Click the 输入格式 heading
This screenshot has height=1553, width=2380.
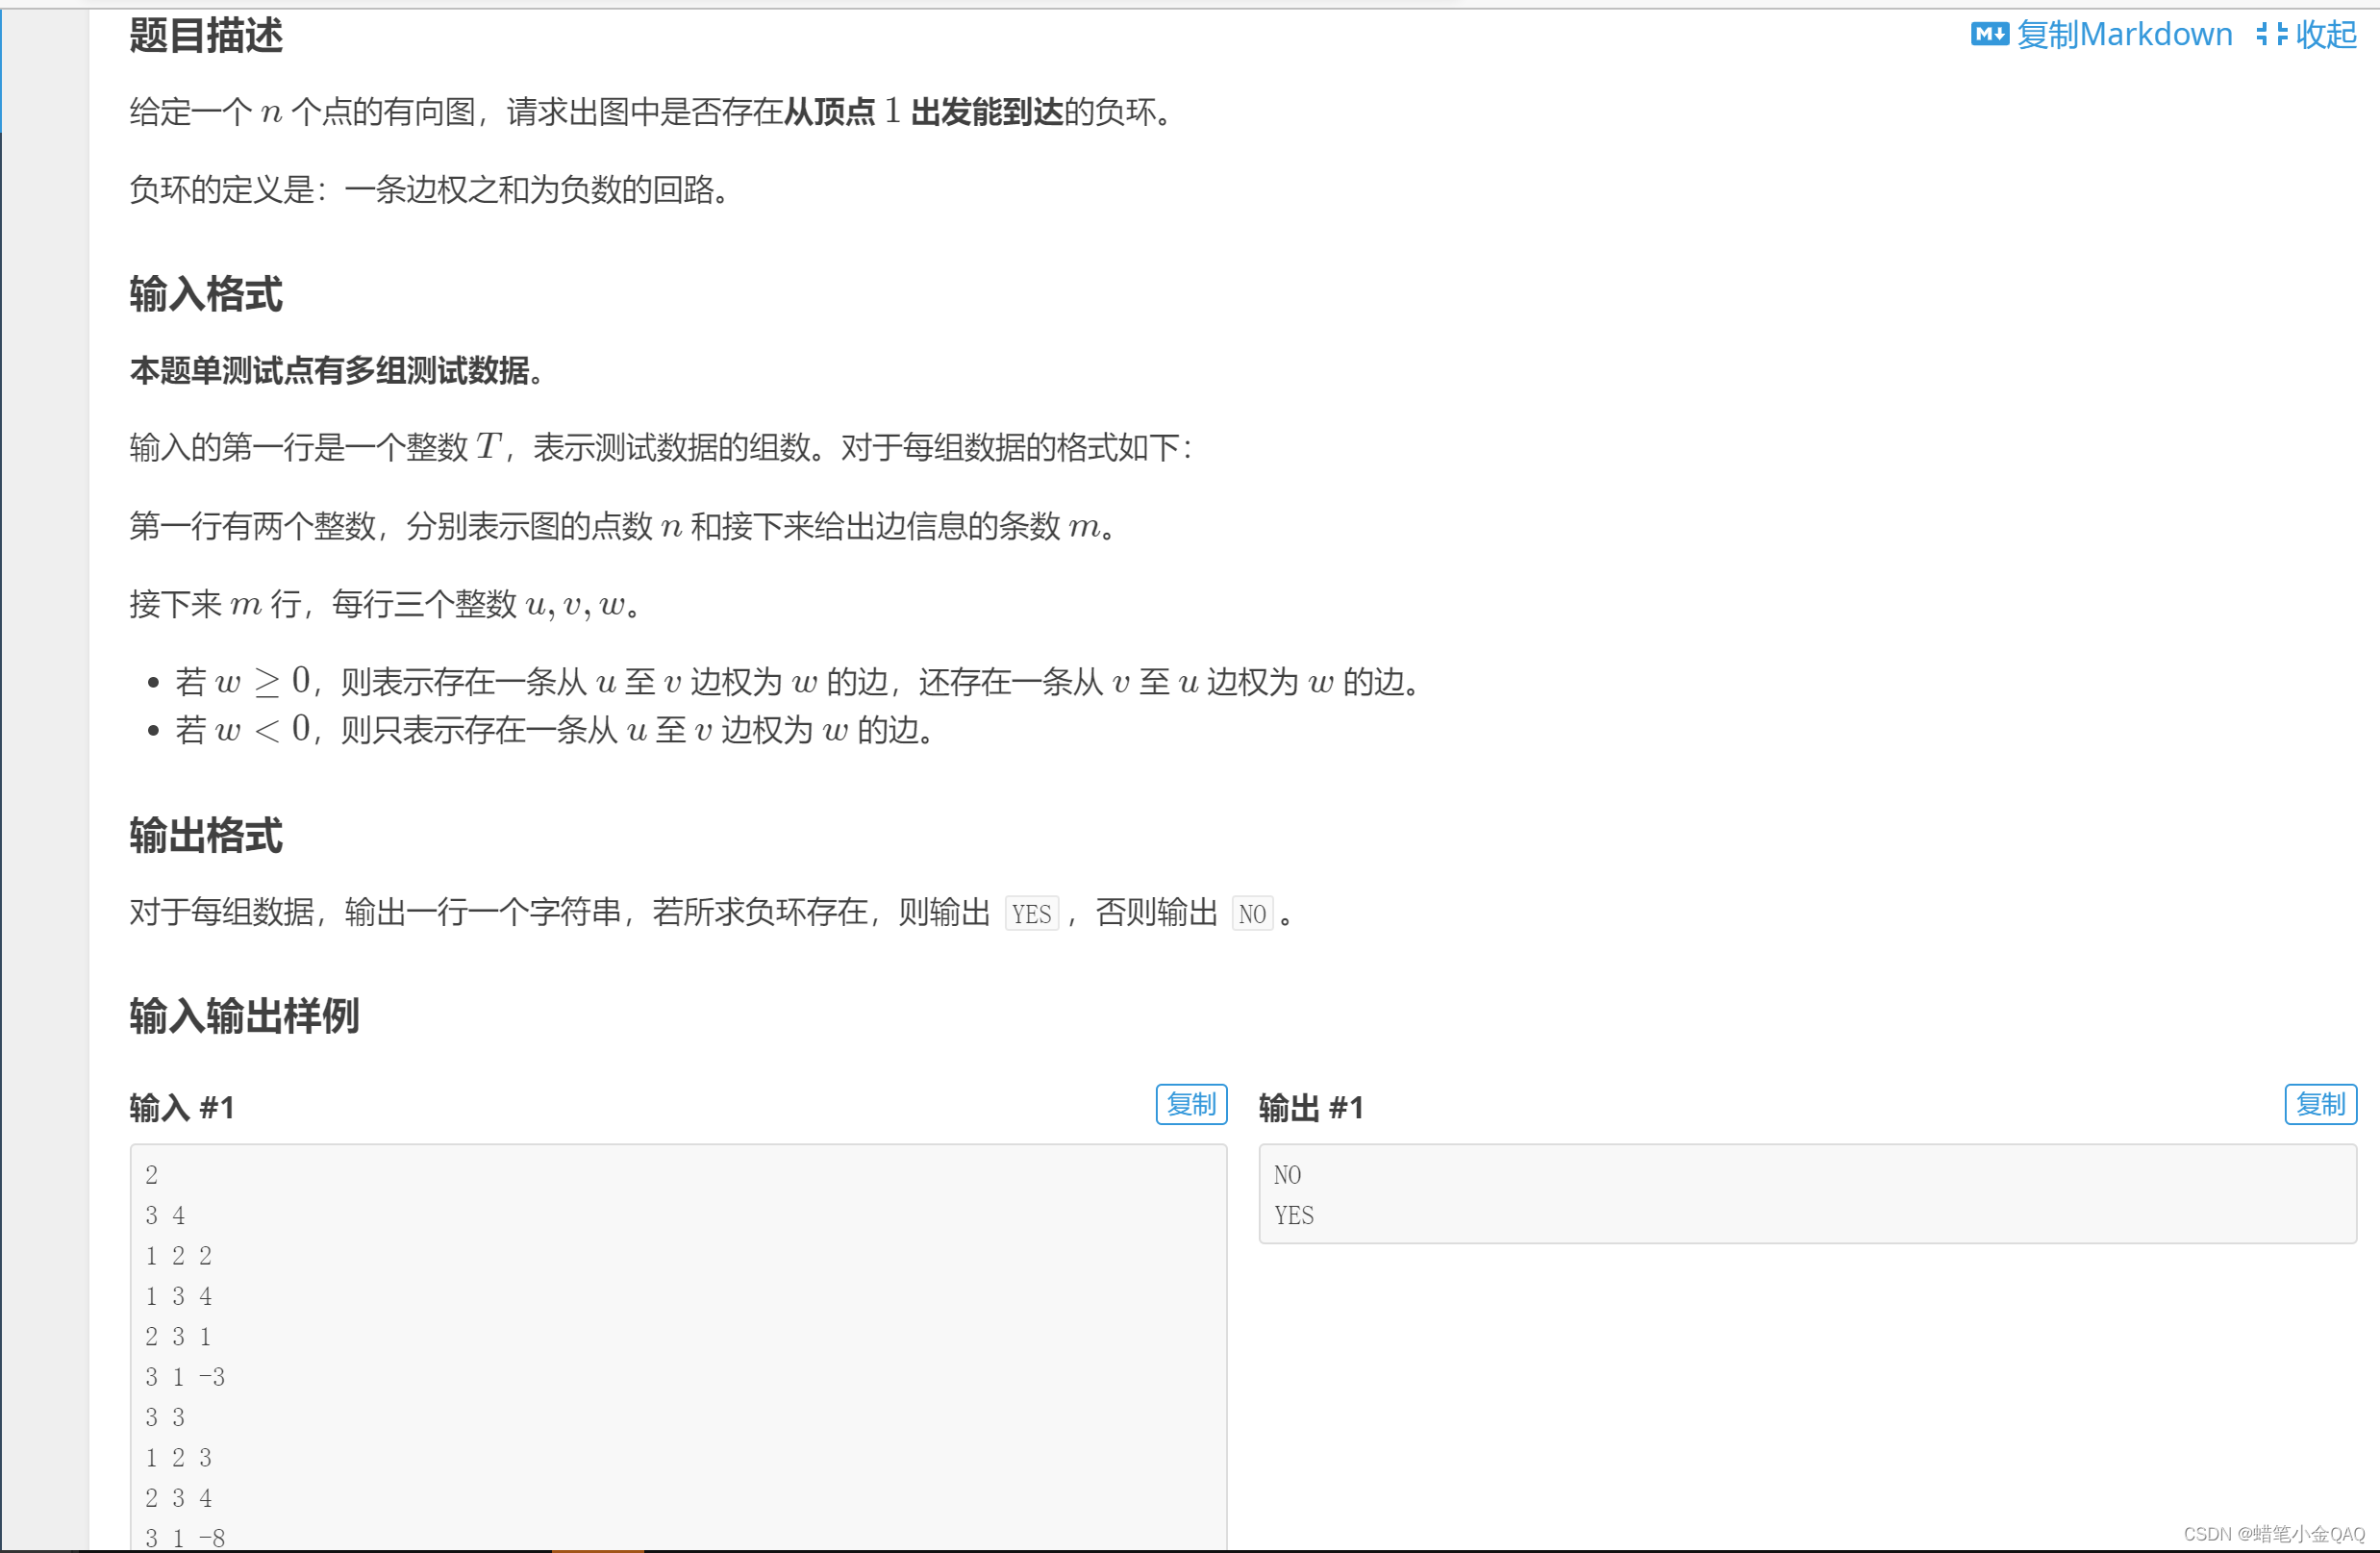[206, 295]
